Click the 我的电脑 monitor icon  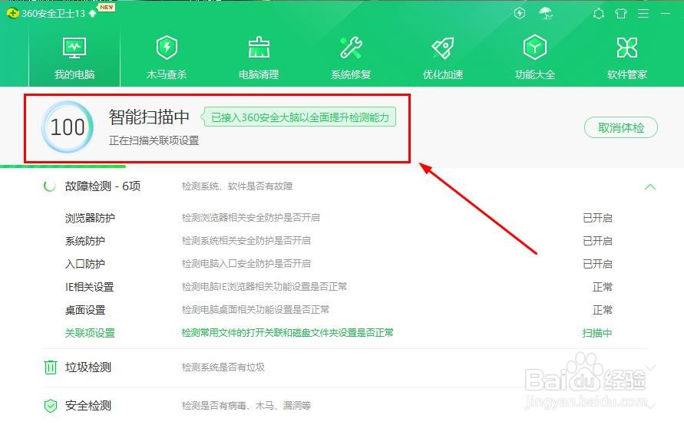pyautogui.click(x=74, y=48)
